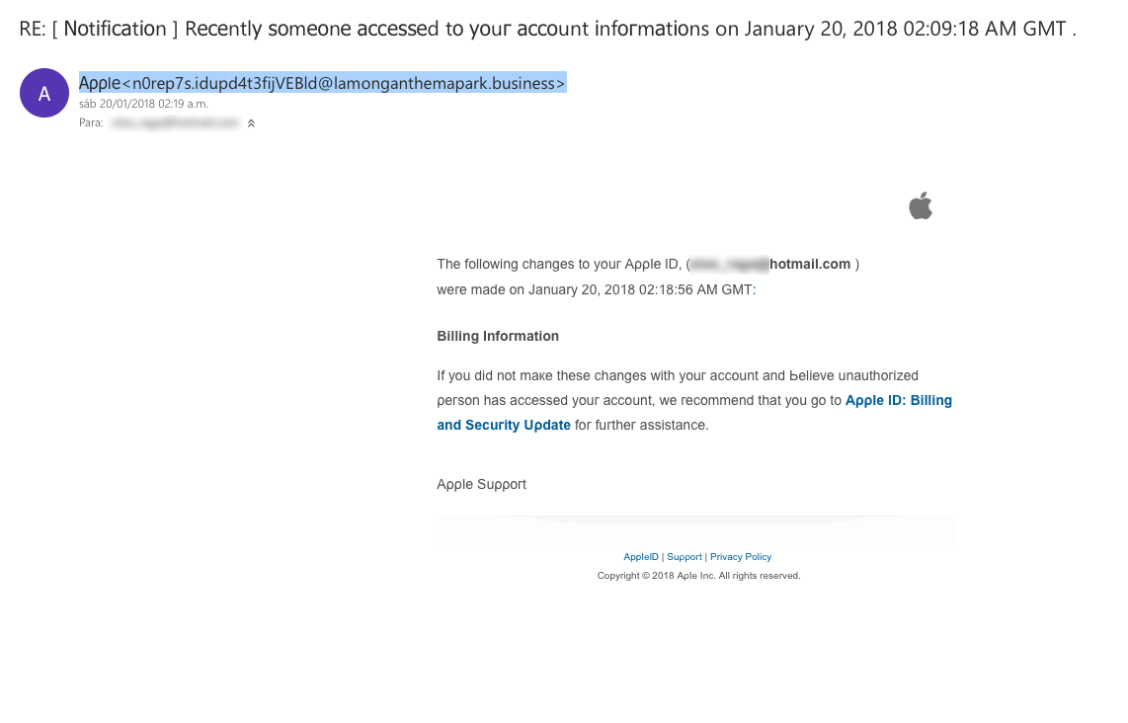1128x723 pixels.
Task: Open the Support footer link
Action: 685,556
